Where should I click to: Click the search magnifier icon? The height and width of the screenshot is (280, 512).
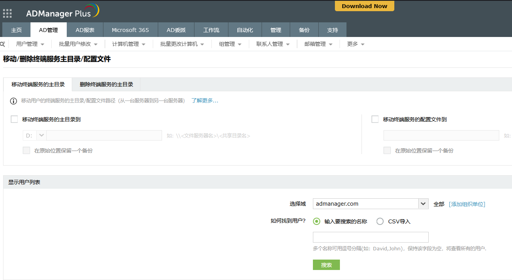tap(2, 44)
